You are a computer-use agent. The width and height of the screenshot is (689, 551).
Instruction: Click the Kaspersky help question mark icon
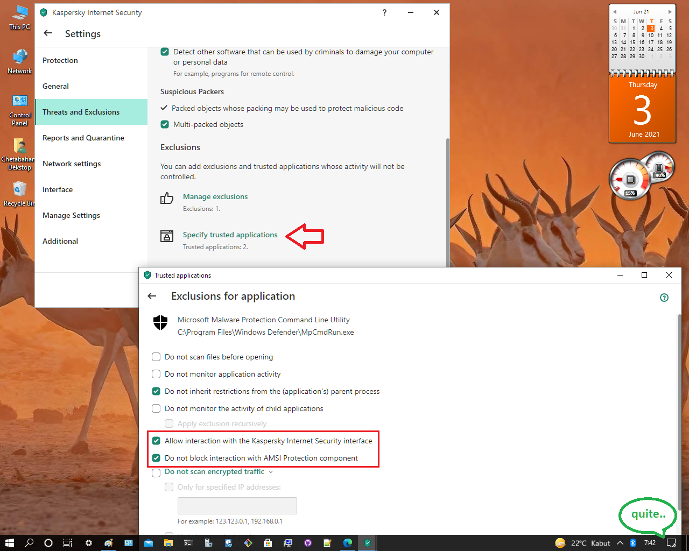pyautogui.click(x=384, y=12)
